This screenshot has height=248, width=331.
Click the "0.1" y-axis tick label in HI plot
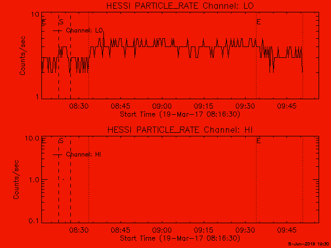pyautogui.click(x=34, y=221)
